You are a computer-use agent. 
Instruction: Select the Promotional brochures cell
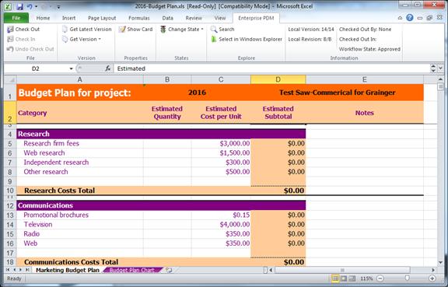(80, 215)
